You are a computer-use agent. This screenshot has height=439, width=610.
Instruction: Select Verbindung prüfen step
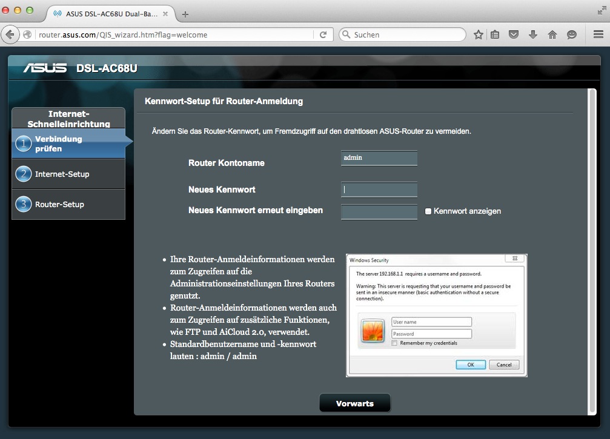pyautogui.click(x=68, y=144)
